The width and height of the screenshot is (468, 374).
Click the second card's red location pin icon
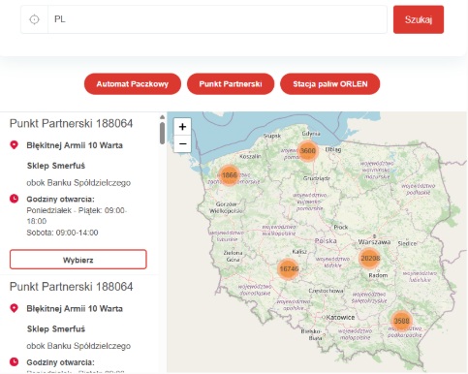click(x=14, y=308)
